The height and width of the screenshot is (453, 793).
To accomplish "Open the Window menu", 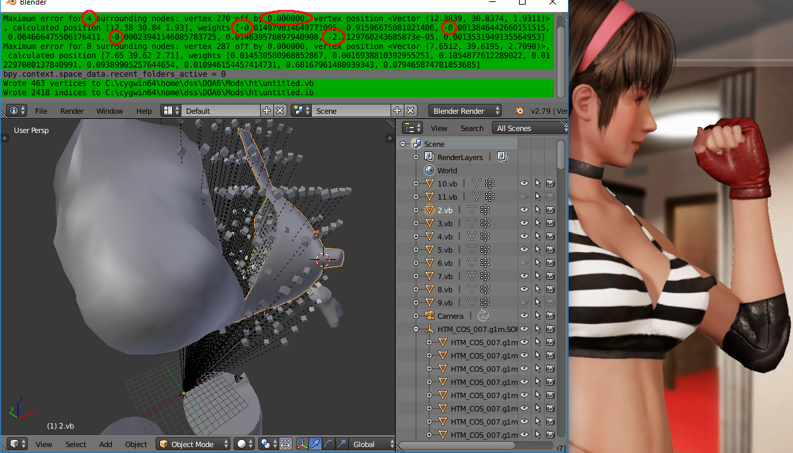I will 110,111.
